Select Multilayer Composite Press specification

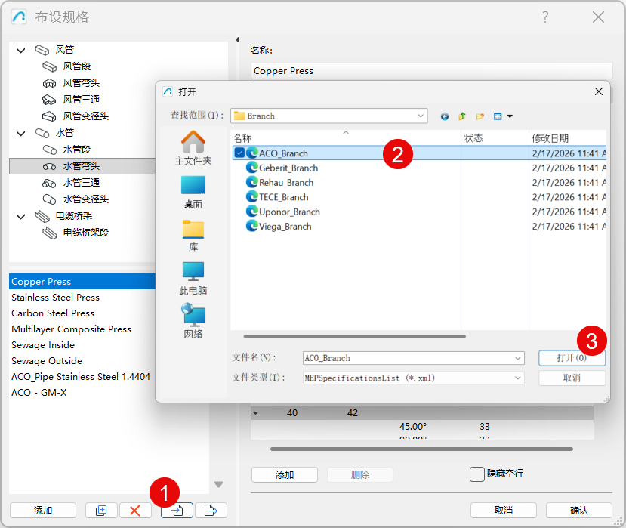[x=71, y=329]
